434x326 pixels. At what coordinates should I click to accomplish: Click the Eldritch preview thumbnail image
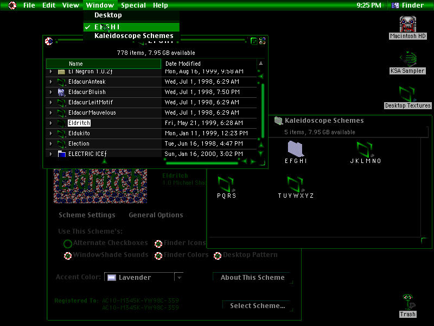100,186
